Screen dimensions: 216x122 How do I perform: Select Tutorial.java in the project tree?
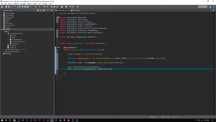[16, 44]
